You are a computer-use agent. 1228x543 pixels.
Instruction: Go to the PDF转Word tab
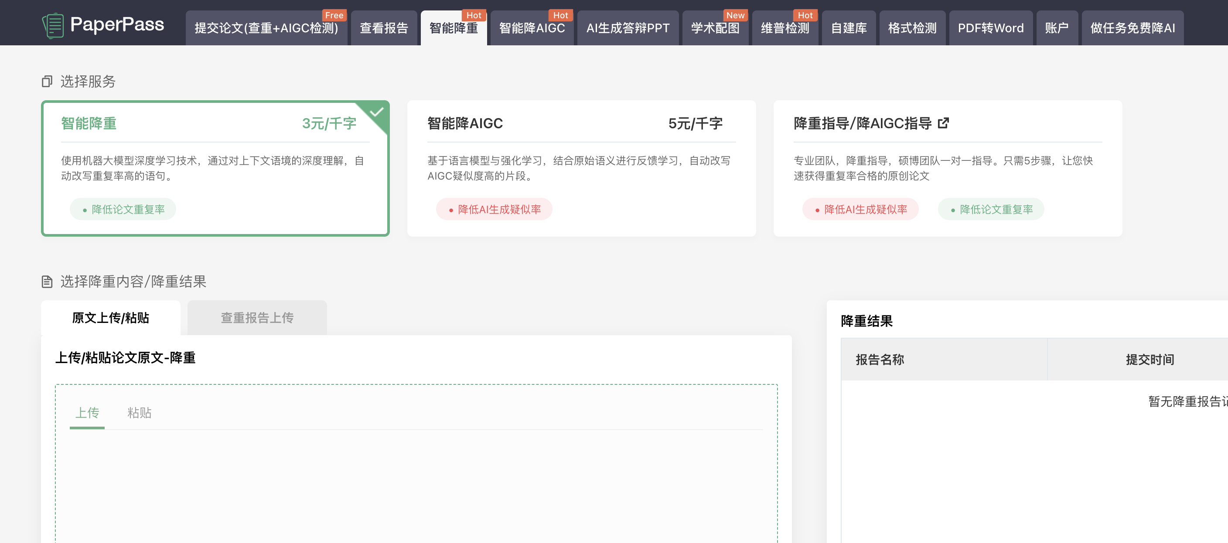991,28
